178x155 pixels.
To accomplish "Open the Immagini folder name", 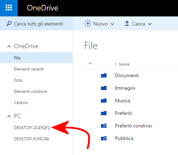I will point(125,88).
